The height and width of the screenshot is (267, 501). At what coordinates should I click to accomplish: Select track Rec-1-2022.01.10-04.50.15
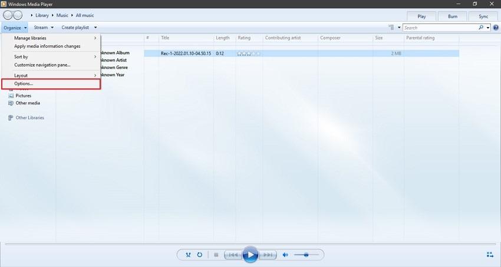click(x=186, y=54)
